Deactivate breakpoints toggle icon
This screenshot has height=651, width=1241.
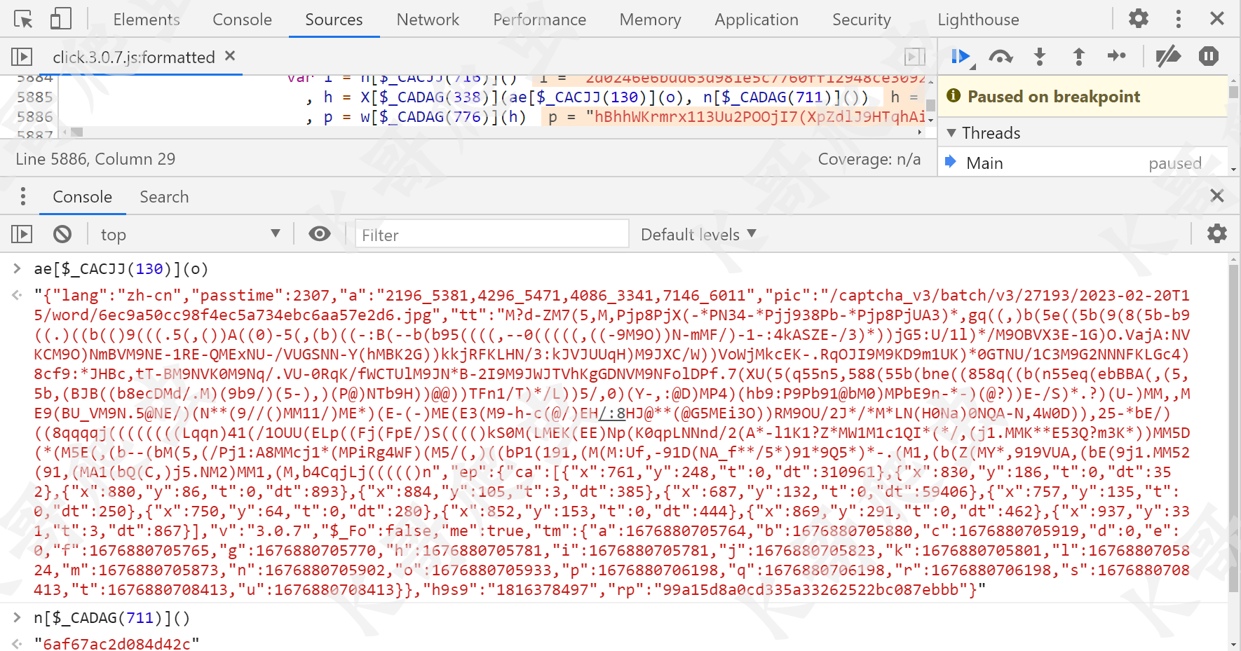point(1168,57)
